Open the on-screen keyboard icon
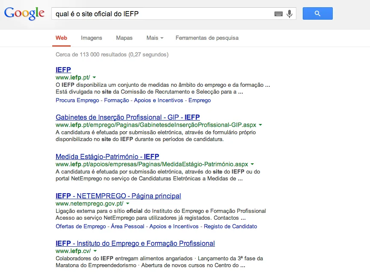370x274 pixels. pos(278,14)
